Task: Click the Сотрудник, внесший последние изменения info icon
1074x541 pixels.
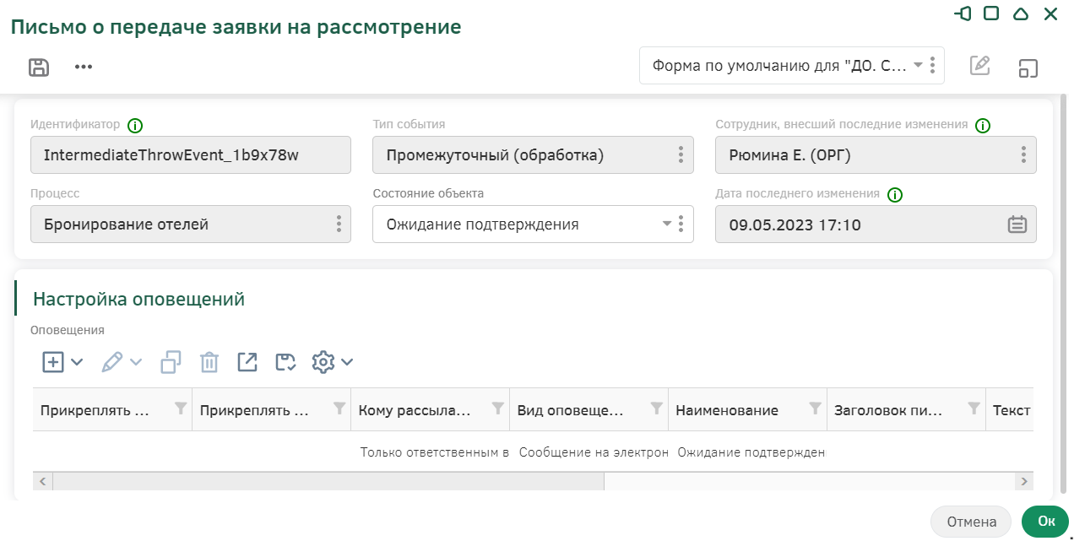Action: [x=982, y=126]
